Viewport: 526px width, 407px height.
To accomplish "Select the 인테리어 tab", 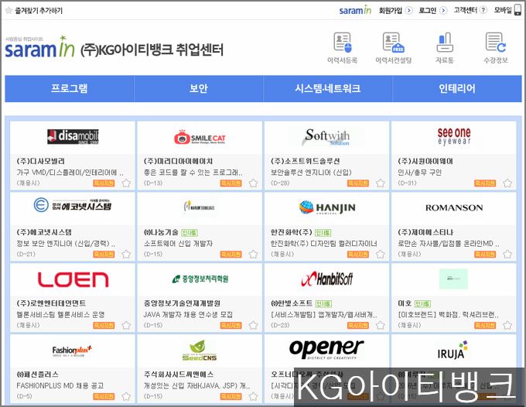I will point(457,88).
